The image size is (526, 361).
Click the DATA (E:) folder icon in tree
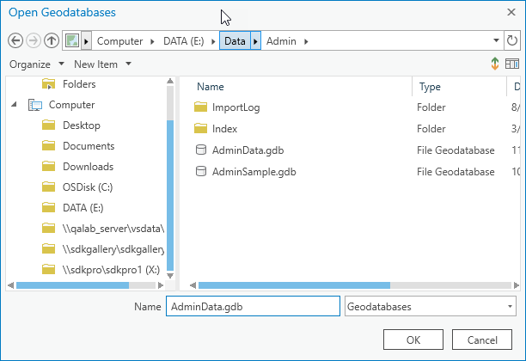49,208
